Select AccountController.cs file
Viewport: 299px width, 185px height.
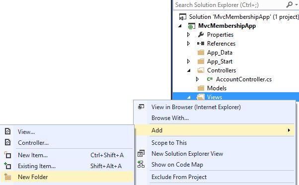pos(244,79)
